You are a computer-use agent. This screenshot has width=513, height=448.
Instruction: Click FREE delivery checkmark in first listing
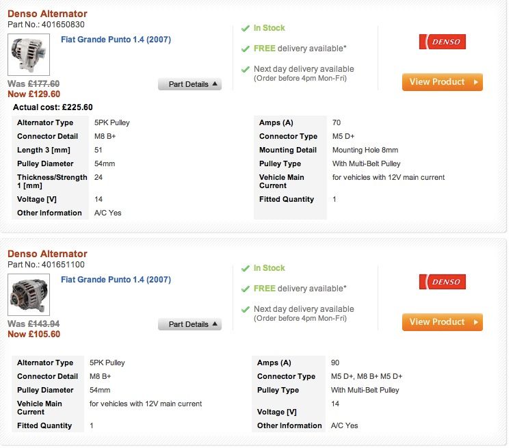[x=245, y=49]
